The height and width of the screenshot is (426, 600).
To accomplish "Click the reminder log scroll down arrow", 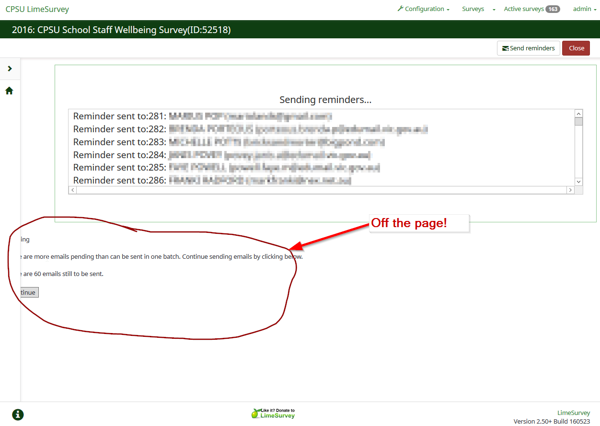I will pos(578,182).
